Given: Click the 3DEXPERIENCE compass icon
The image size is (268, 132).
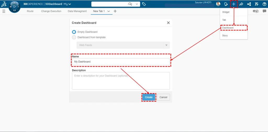Looking at the screenshot, I should coord(14,6).
